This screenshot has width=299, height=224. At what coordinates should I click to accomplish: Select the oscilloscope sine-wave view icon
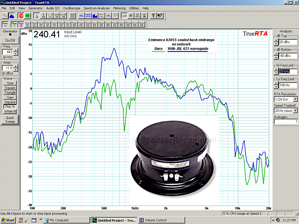5,16
